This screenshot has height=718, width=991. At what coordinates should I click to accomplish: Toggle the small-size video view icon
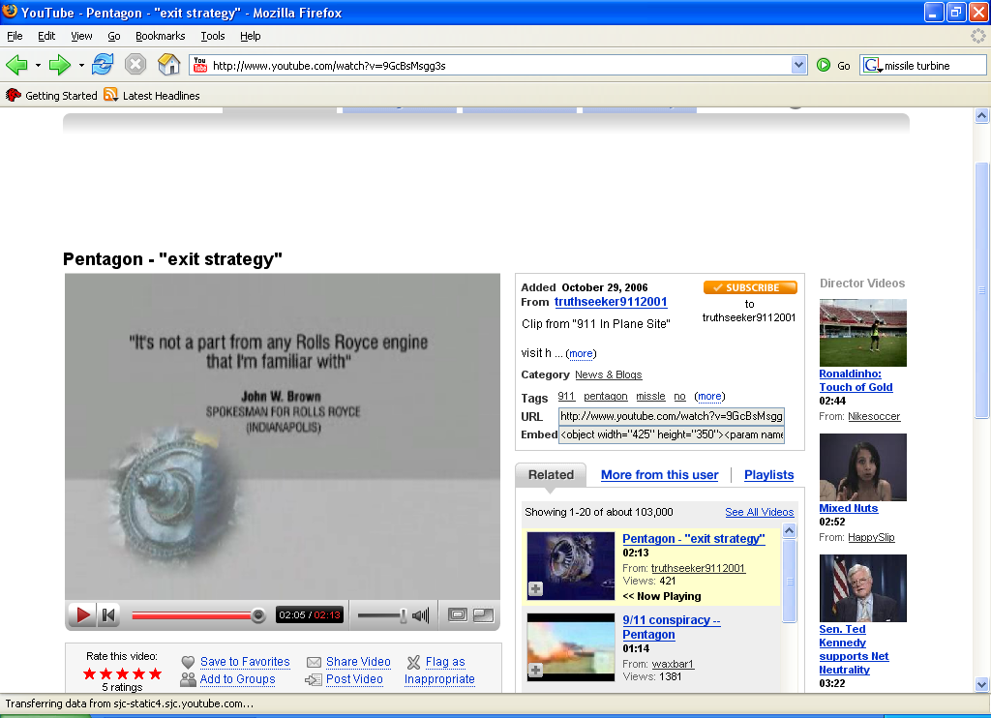point(458,614)
